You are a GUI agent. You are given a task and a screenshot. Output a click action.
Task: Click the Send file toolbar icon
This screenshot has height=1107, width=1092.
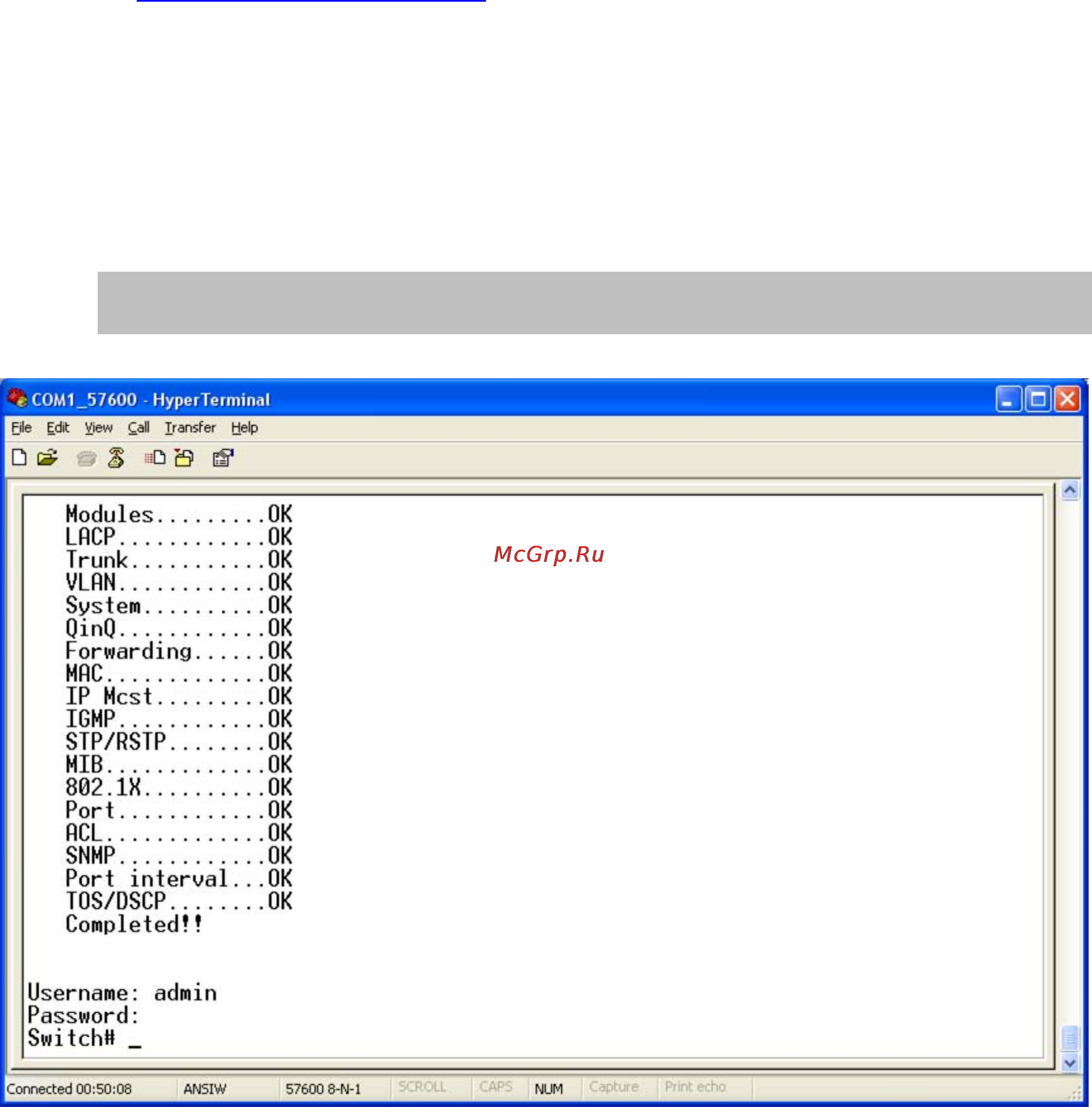point(155,457)
